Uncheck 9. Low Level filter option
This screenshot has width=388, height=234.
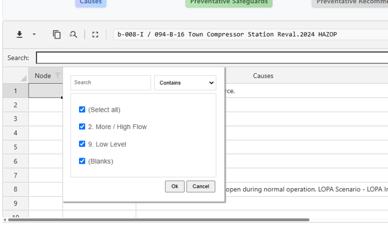tap(82, 144)
